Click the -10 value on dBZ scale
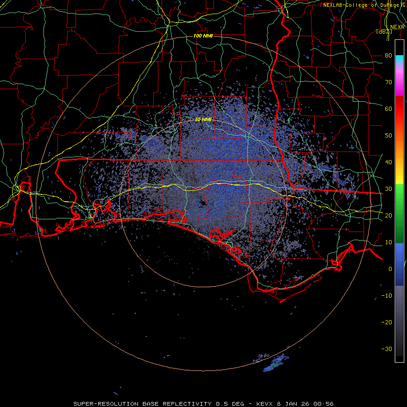The image size is (407, 407). [387, 296]
